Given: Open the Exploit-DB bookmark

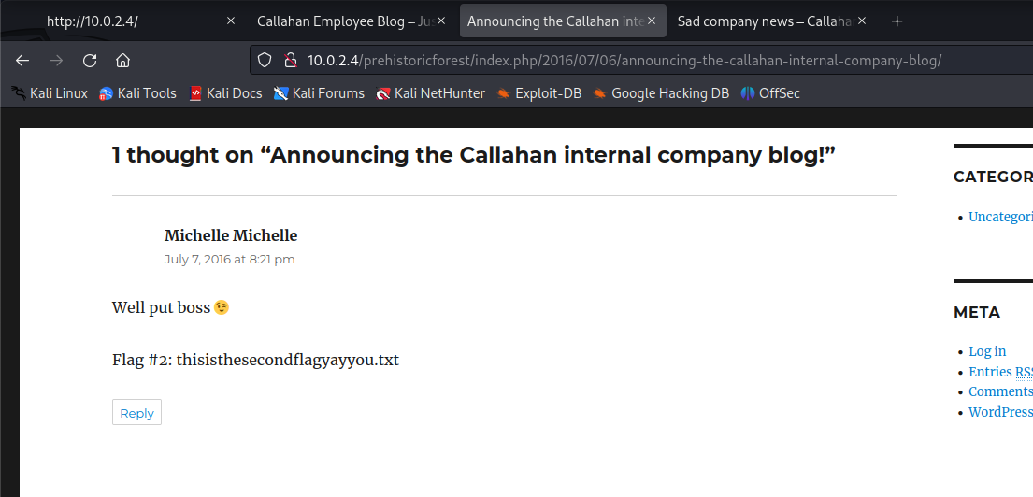Looking at the screenshot, I should click(539, 93).
